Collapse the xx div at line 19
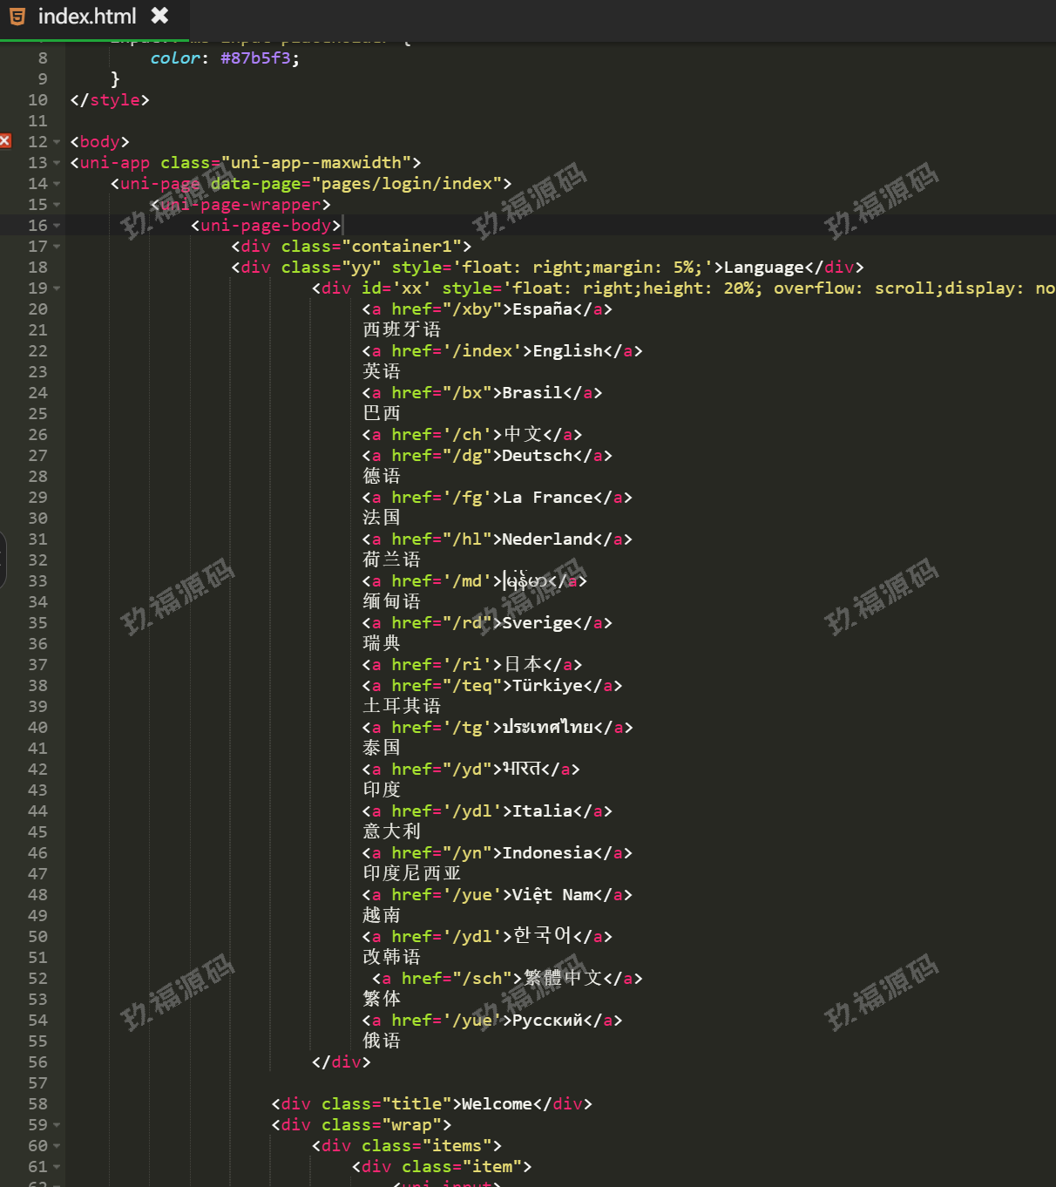This screenshot has height=1187, width=1056. coord(58,288)
